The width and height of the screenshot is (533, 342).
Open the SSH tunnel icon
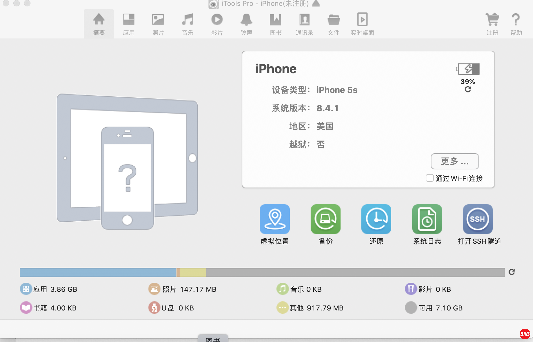(x=478, y=219)
